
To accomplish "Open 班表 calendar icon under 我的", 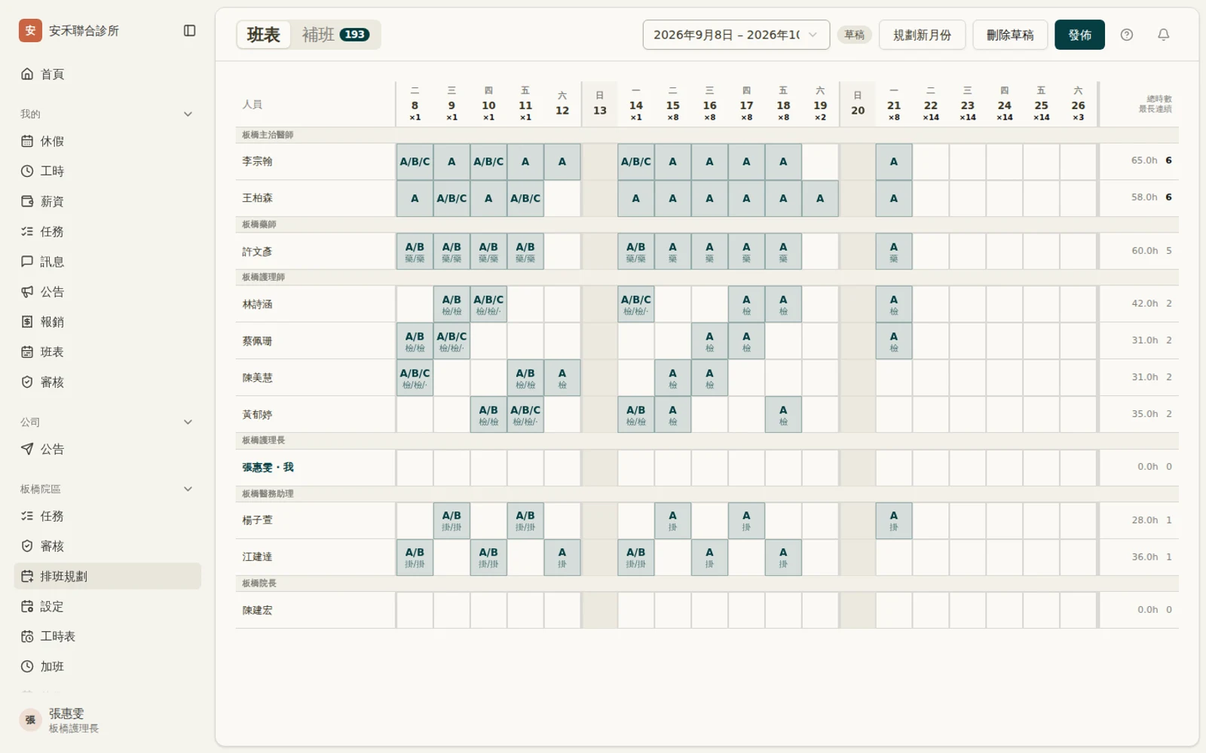I will click(27, 352).
